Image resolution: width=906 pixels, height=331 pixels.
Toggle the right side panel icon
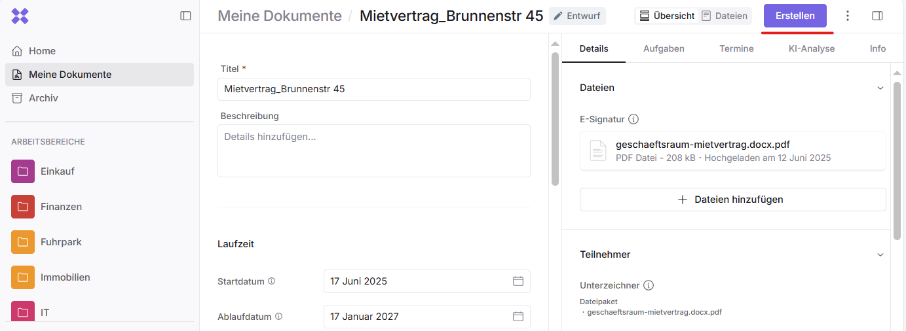coord(877,16)
